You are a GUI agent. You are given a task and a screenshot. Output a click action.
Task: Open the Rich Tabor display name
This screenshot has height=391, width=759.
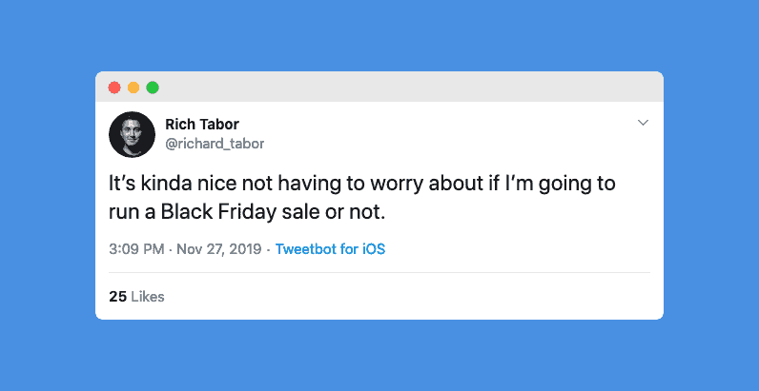click(x=202, y=125)
